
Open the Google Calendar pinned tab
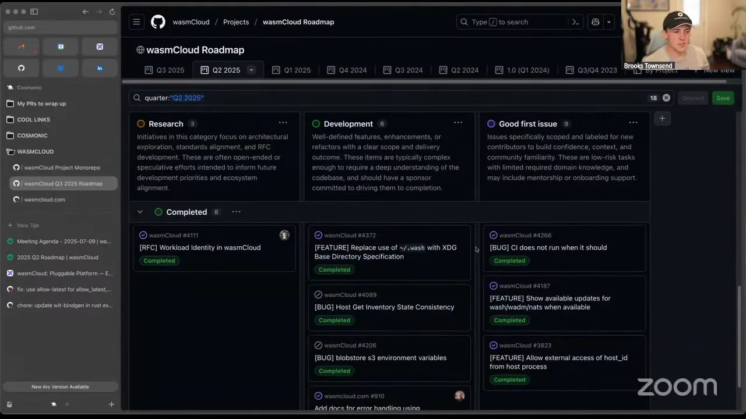click(61, 47)
